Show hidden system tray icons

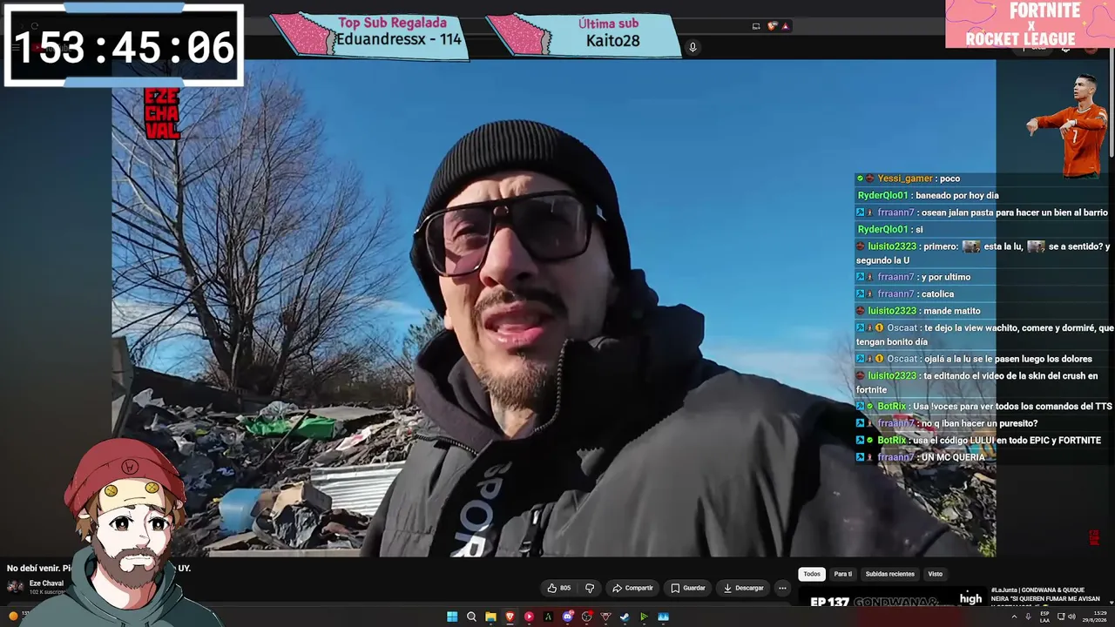1014,617
